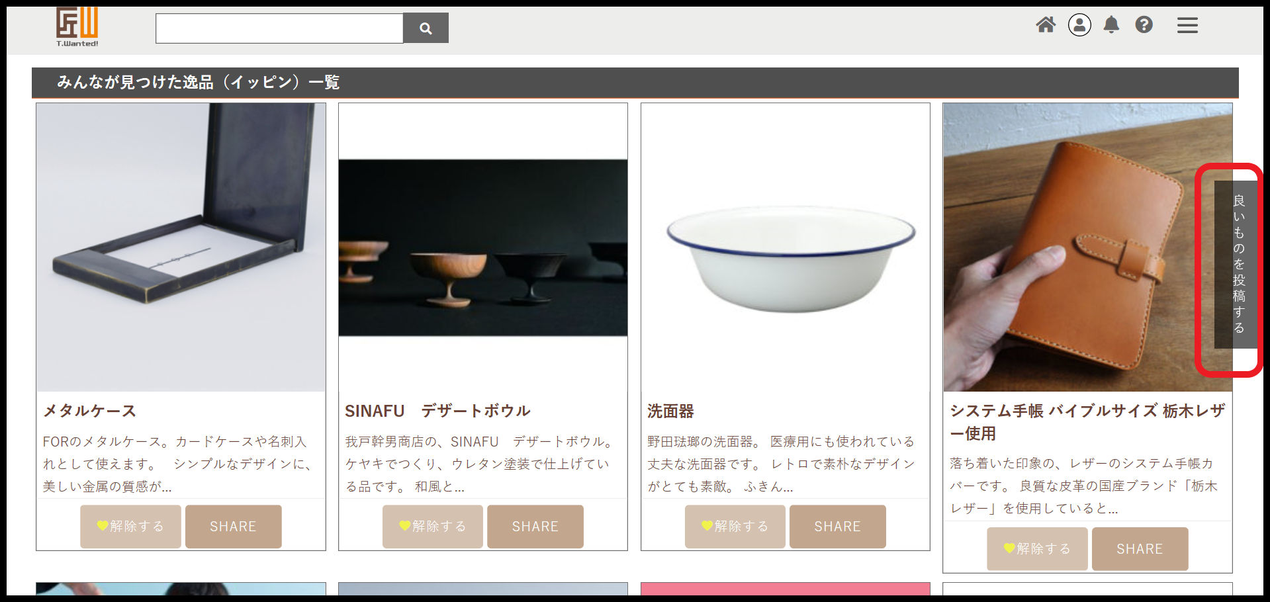Image resolution: width=1270 pixels, height=602 pixels.
Task: Click the T.Wanted! logo
Action: click(x=77, y=27)
